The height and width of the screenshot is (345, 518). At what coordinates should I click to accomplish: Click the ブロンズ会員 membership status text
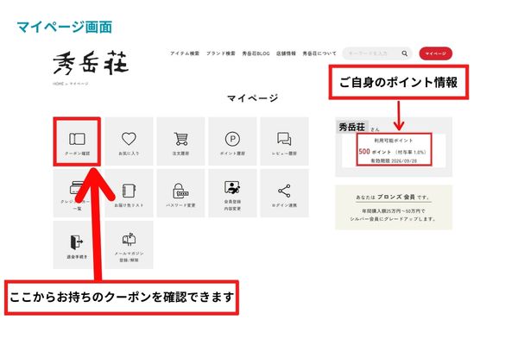(x=395, y=198)
